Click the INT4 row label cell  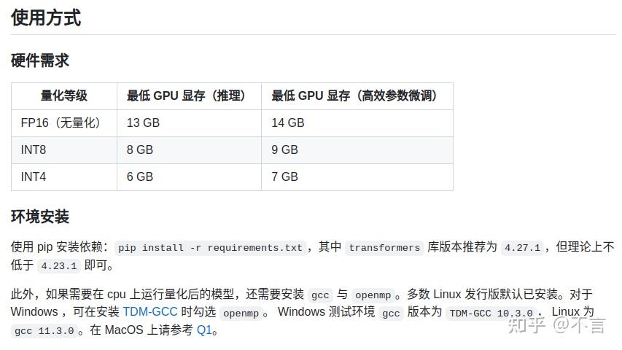pyautogui.click(x=34, y=176)
